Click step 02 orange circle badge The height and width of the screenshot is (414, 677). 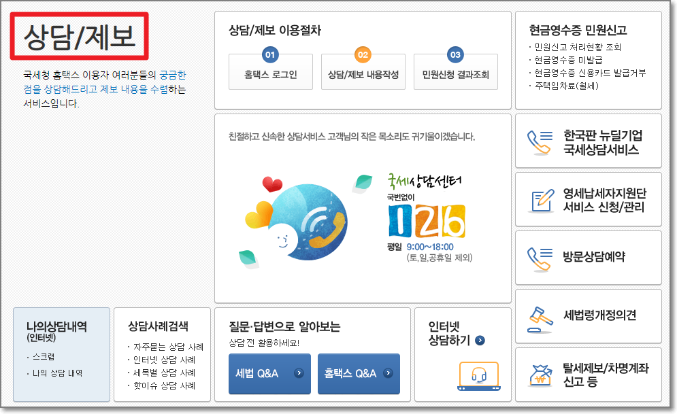[x=363, y=55]
